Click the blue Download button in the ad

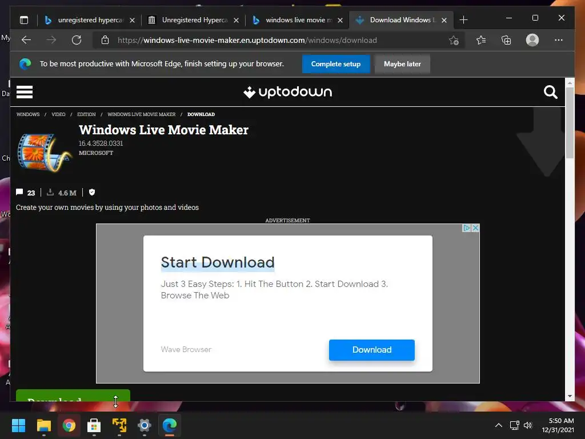[x=371, y=350]
